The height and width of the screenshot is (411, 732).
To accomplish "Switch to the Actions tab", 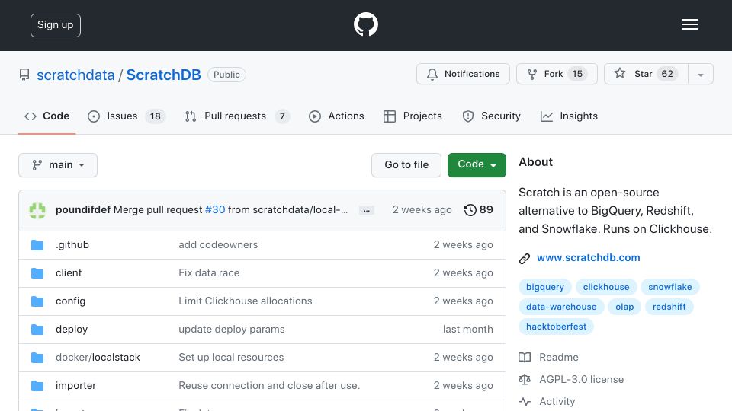I will 336,116.
